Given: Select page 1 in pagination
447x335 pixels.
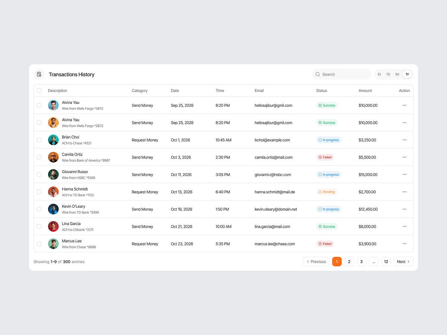Looking at the screenshot, I should 337,262.
